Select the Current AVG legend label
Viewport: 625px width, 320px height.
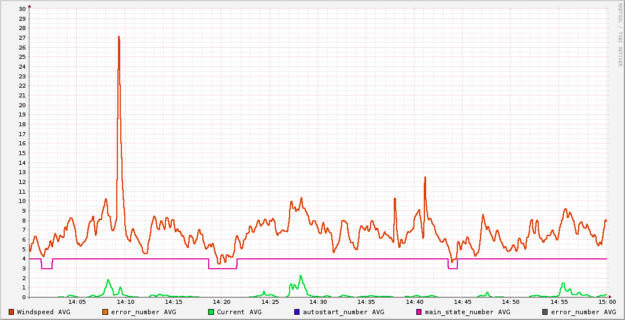pyautogui.click(x=239, y=312)
